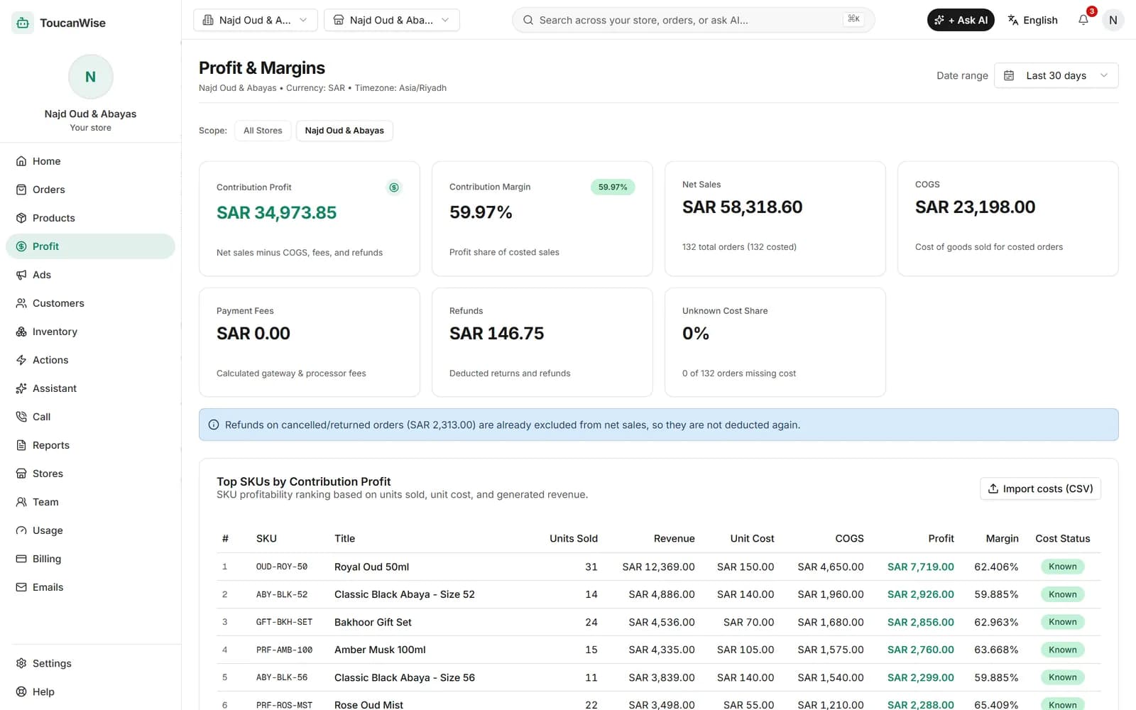Select the Profit dollar icon in sidebar
1136x710 pixels.
click(21, 246)
